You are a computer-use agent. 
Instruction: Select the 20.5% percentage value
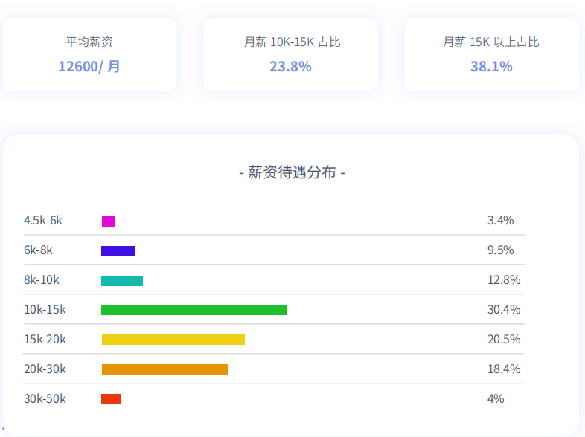[504, 340]
